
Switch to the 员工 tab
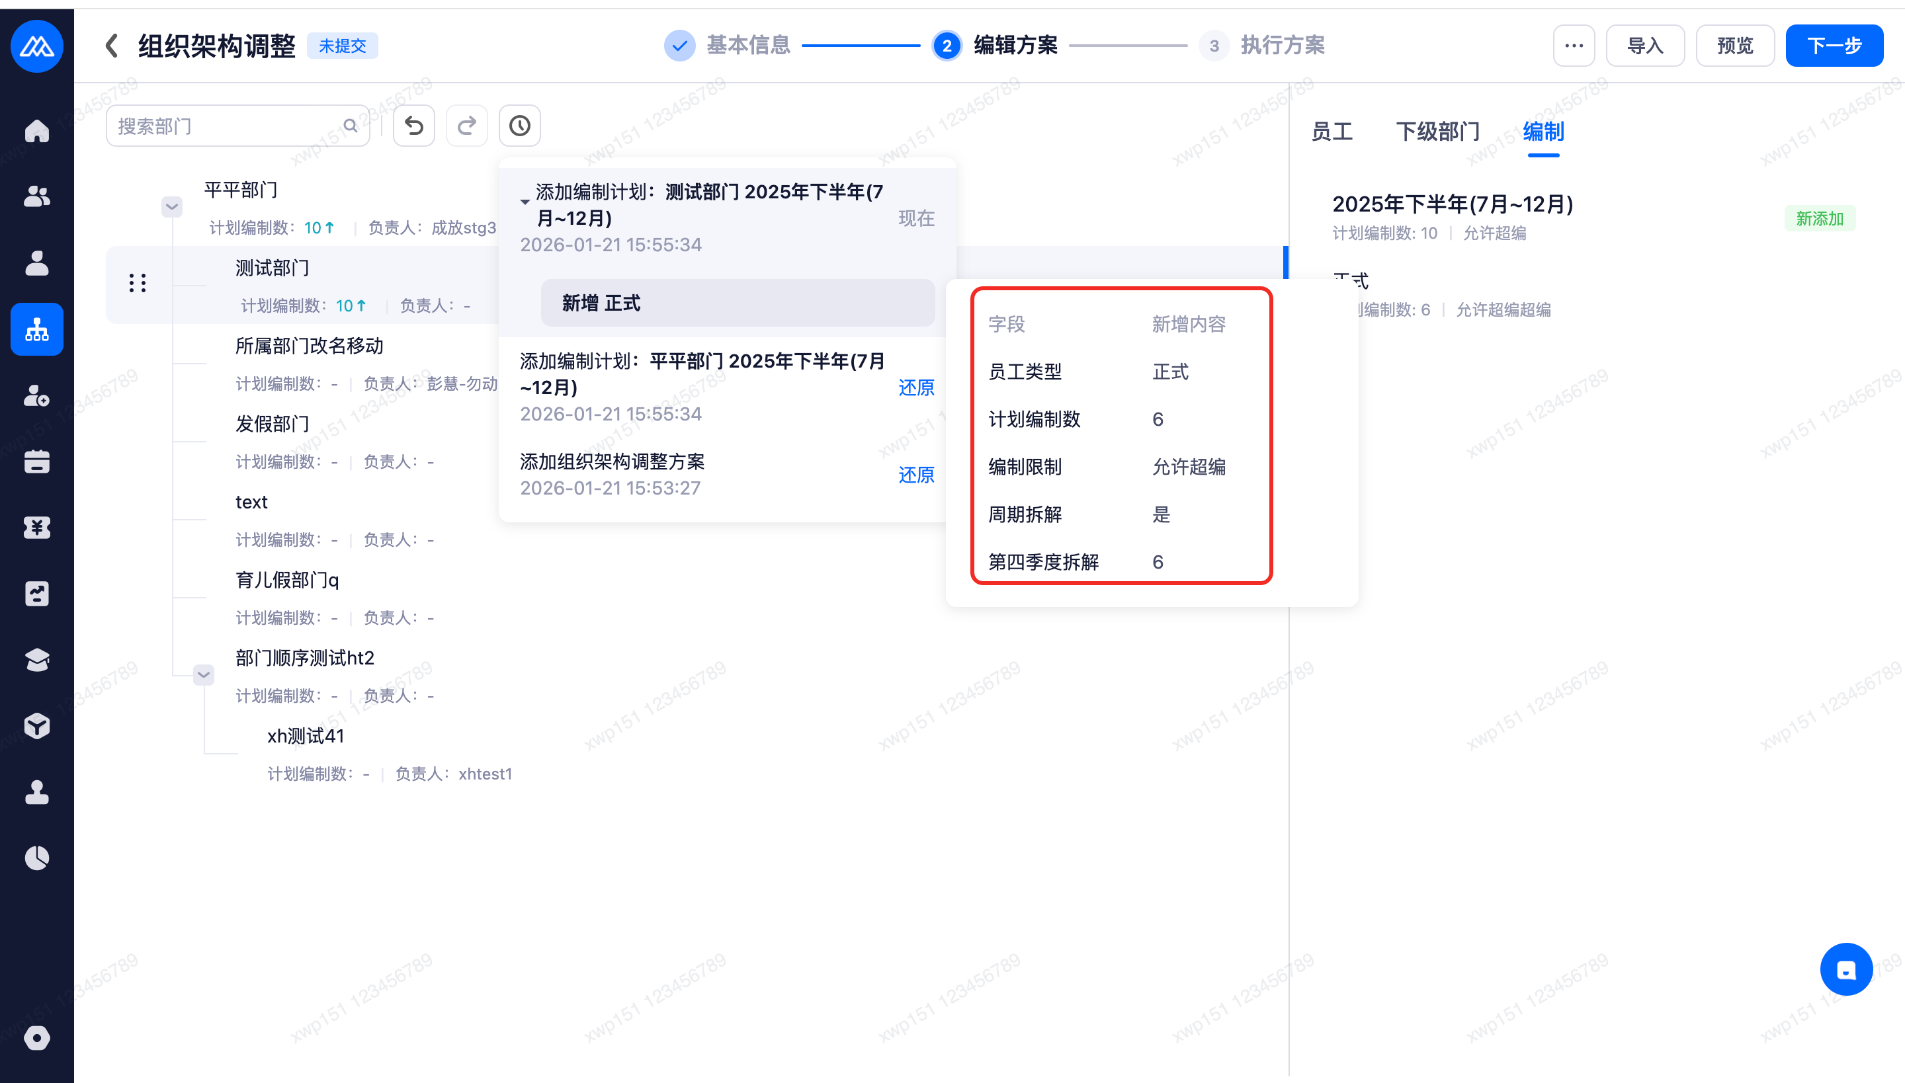[x=1332, y=132]
